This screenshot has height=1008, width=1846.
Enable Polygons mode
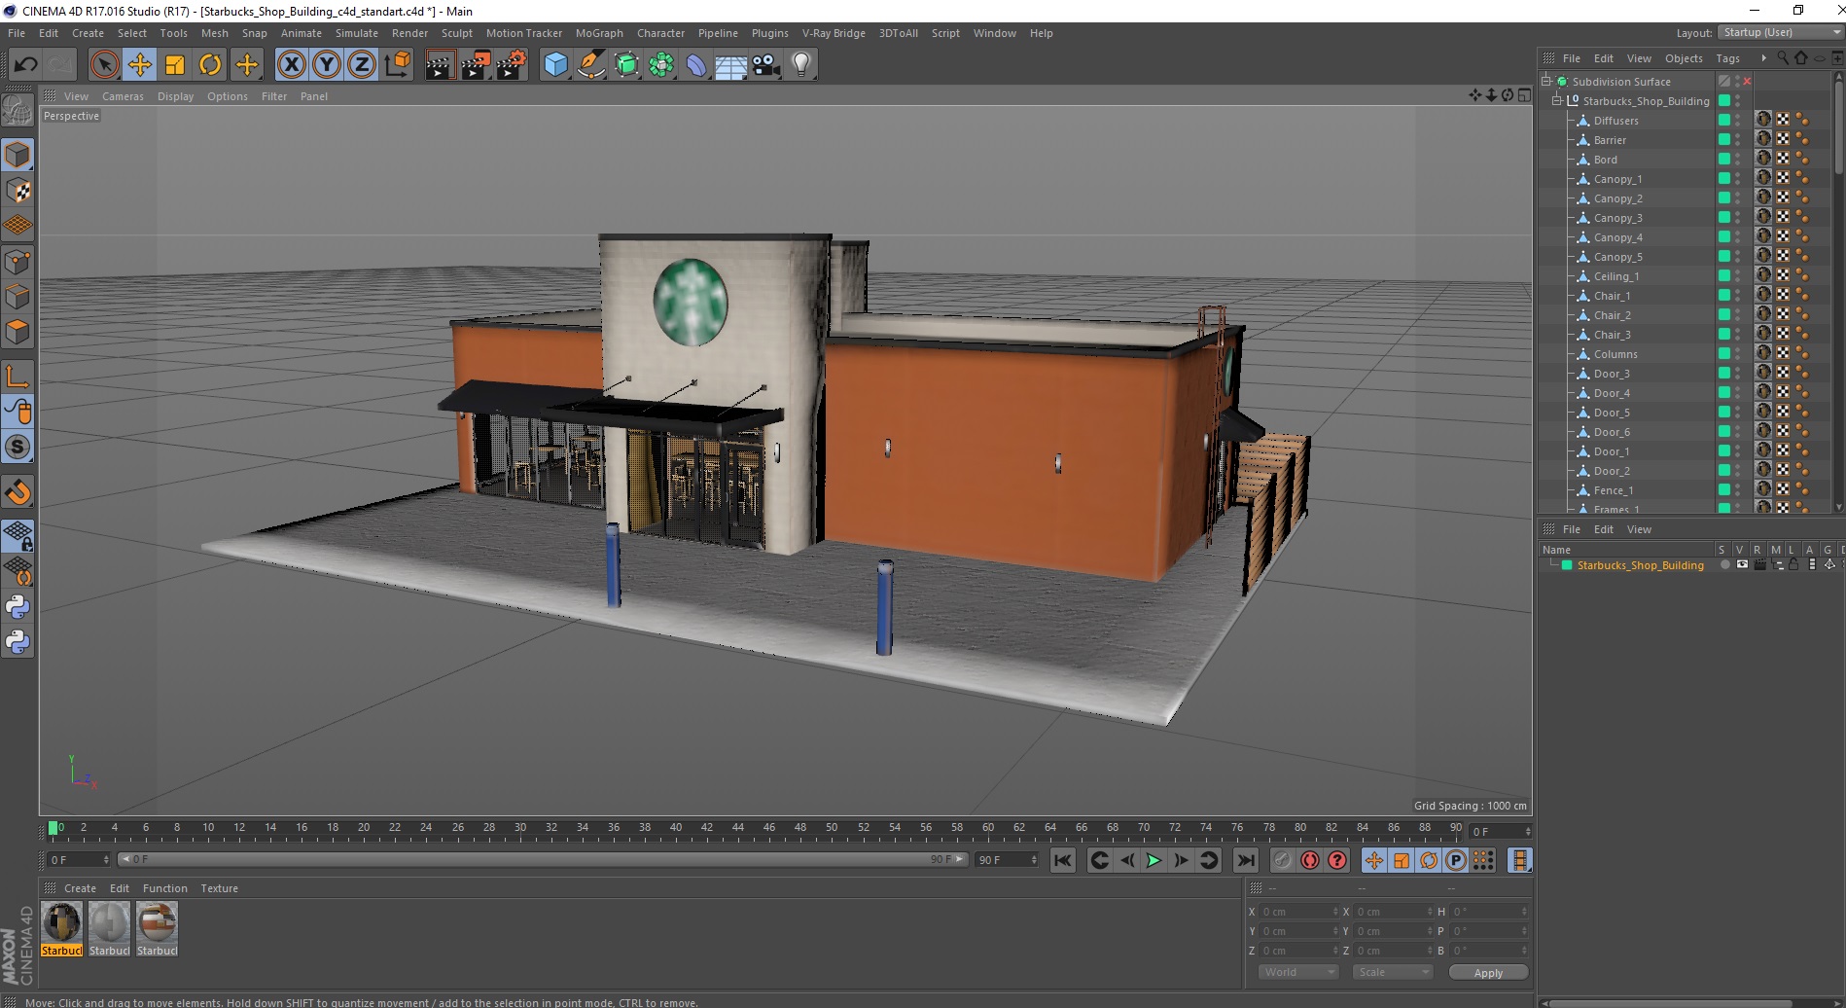pos(18,332)
